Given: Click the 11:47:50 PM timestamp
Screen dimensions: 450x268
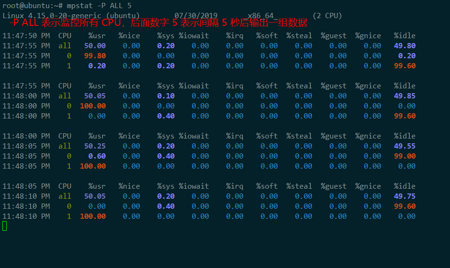Looking at the screenshot, I should point(26,36).
